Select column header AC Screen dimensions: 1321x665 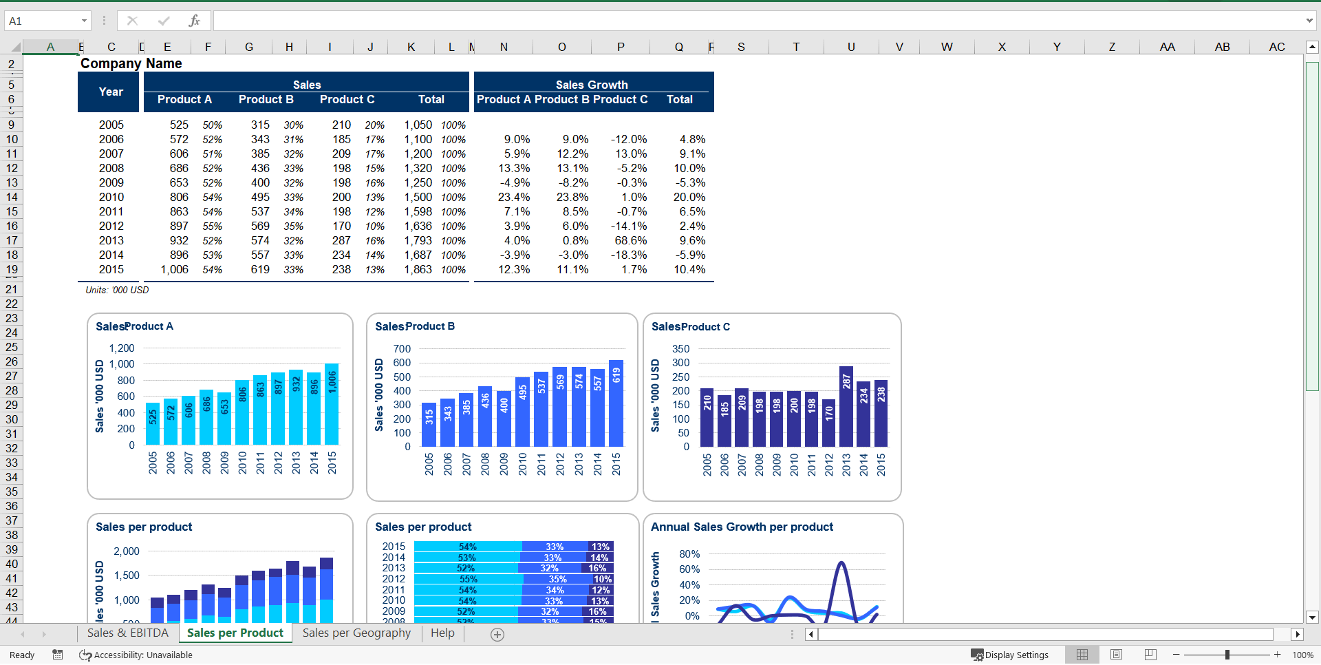coord(1277,47)
